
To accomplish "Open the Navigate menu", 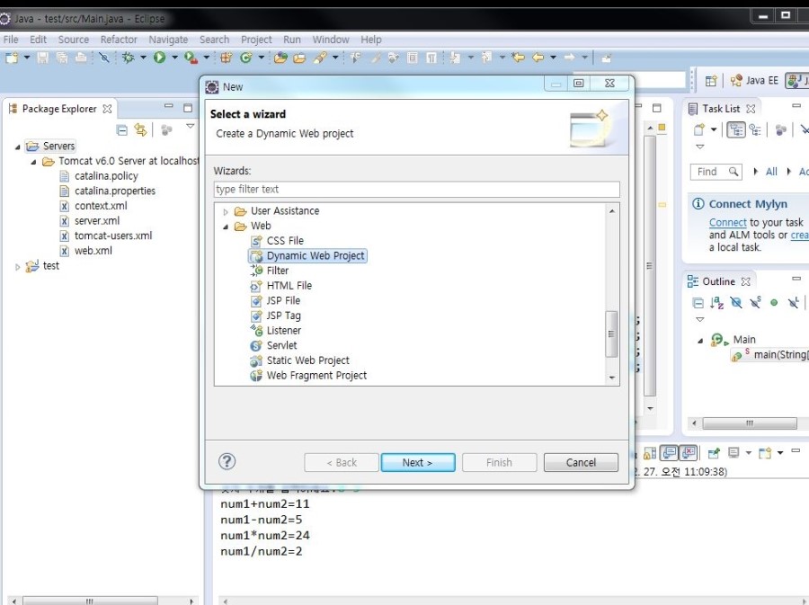I will coord(168,40).
